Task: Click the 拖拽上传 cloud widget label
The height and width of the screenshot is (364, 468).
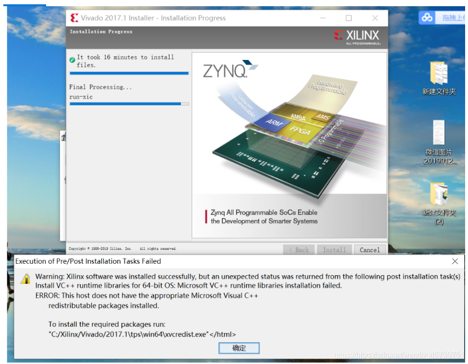Action: click(x=453, y=18)
